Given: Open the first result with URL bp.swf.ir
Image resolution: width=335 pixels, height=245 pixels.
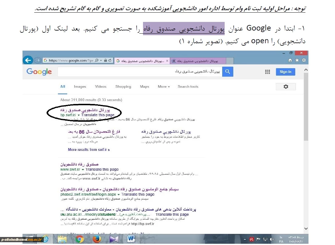Looking at the screenshot, I should (x=85, y=110).
